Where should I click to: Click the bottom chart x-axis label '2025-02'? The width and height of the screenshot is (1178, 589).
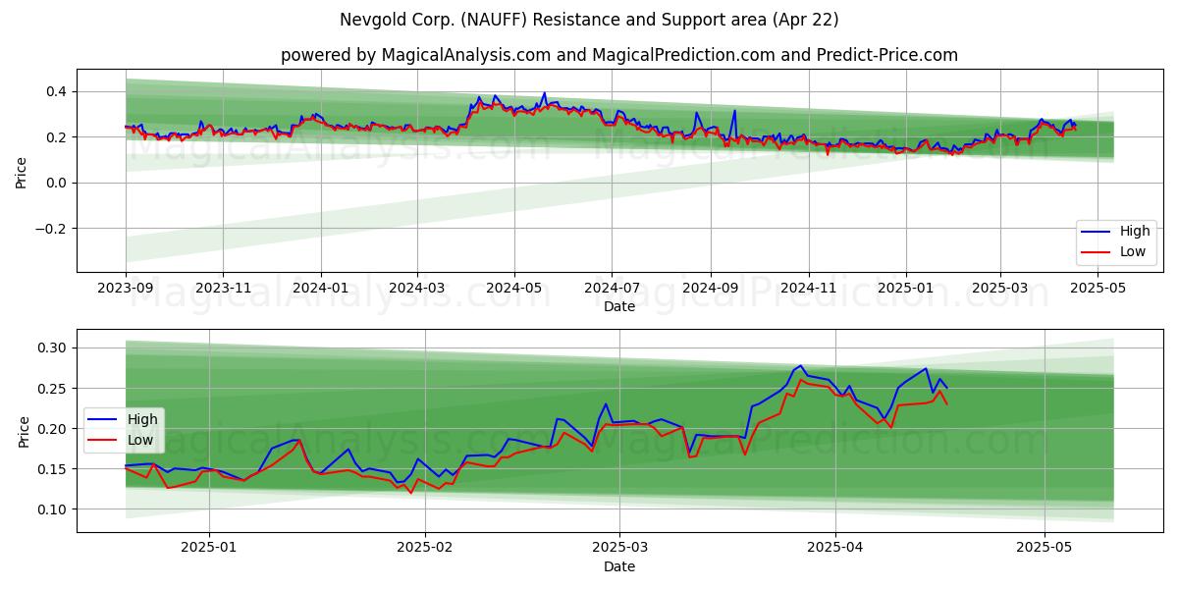(x=426, y=549)
